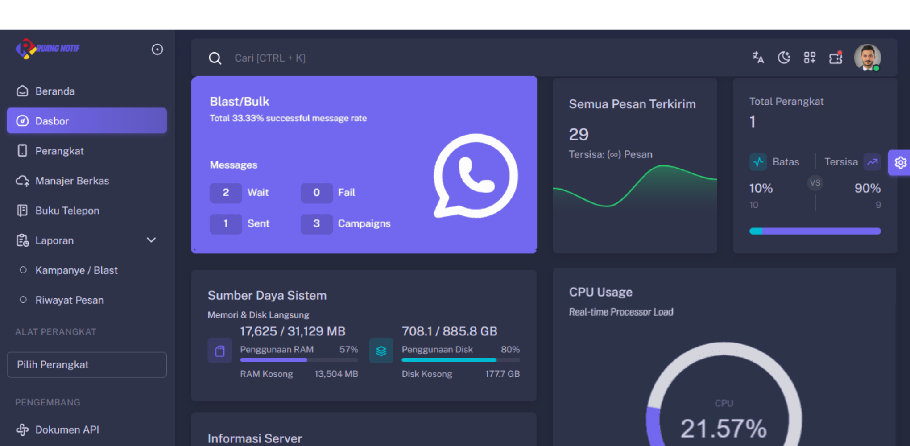Image resolution: width=910 pixels, height=446 pixels.
Task: Click the Batas pulse icon
Action: (758, 162)
